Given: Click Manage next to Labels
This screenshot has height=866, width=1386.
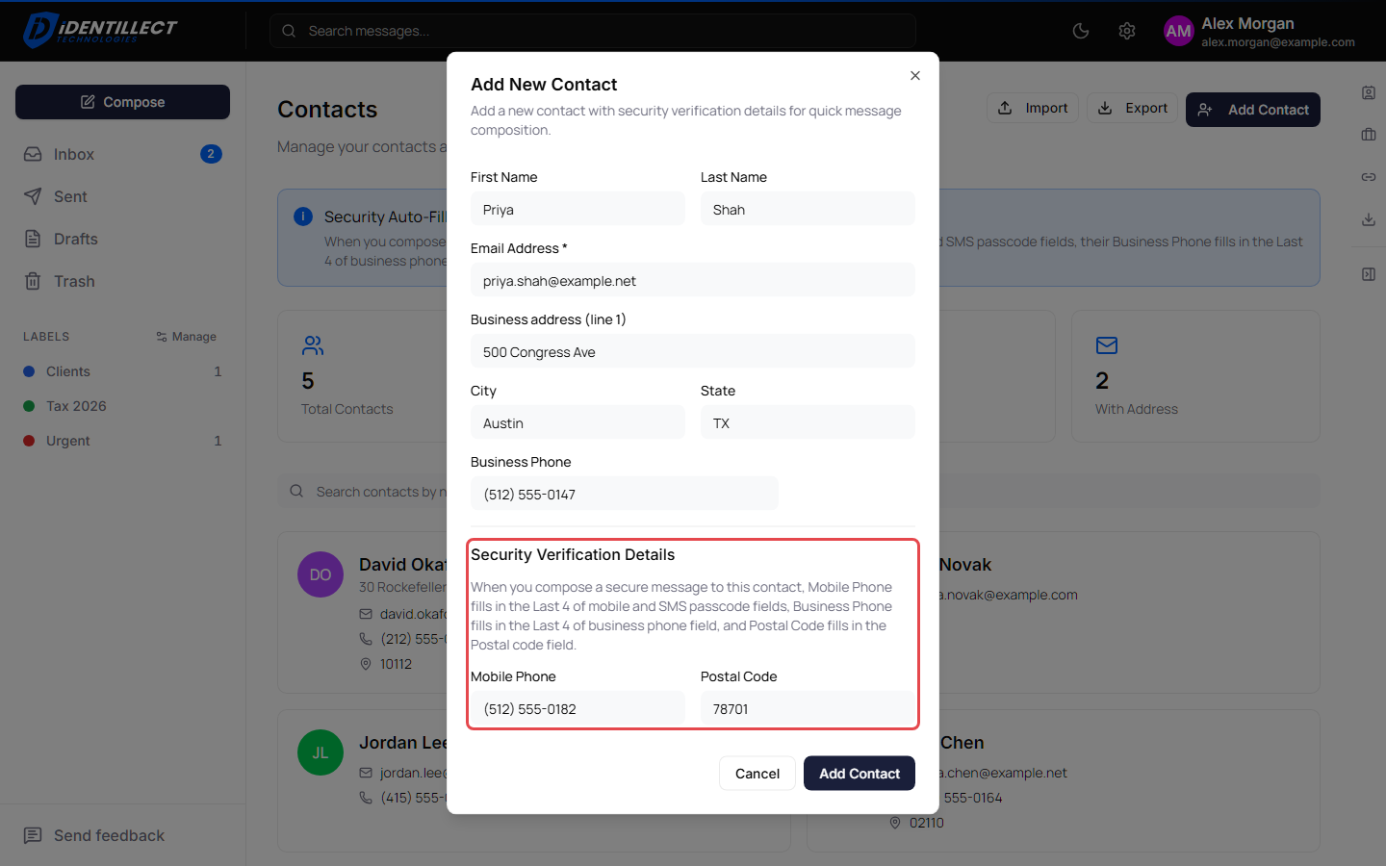Looking at the screenshot, I should click(x=187, y=337).
